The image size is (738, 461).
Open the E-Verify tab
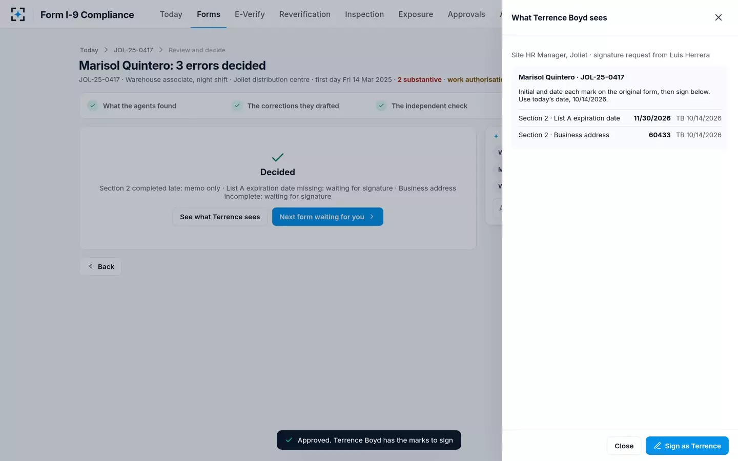[250, 14]
